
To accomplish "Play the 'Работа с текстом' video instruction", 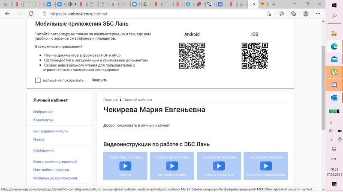I will 219,166.
